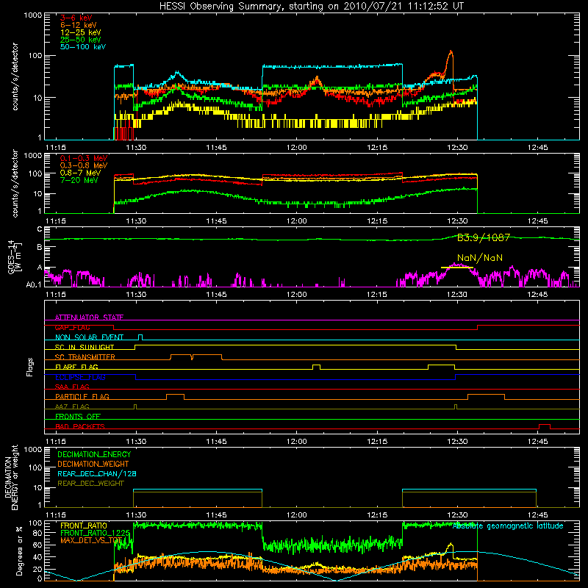Click the cyan 50-100 keV bump near 11:38
The height and width of the screenshot is (588, 588).
pos(177,73)
